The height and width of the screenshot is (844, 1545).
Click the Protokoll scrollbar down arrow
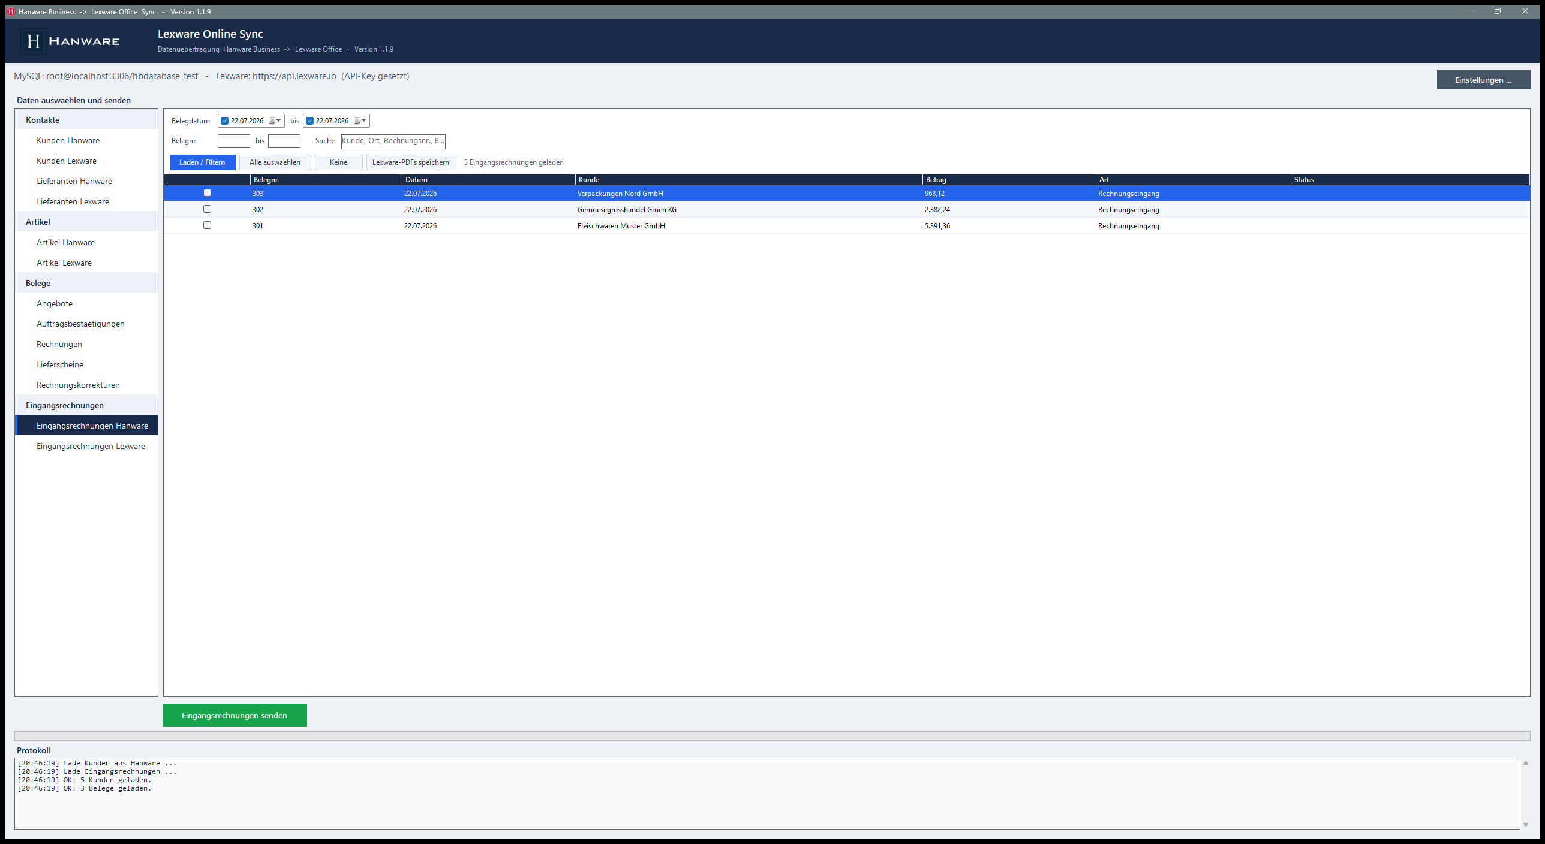pyautogui.click(x=1526, y=825)
